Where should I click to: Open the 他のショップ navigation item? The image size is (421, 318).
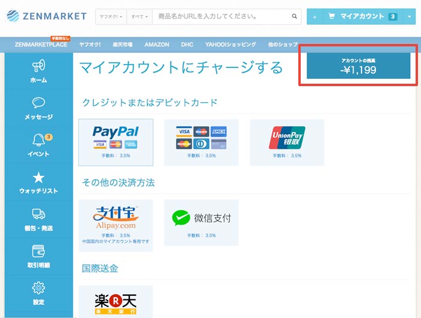(283, 45)
